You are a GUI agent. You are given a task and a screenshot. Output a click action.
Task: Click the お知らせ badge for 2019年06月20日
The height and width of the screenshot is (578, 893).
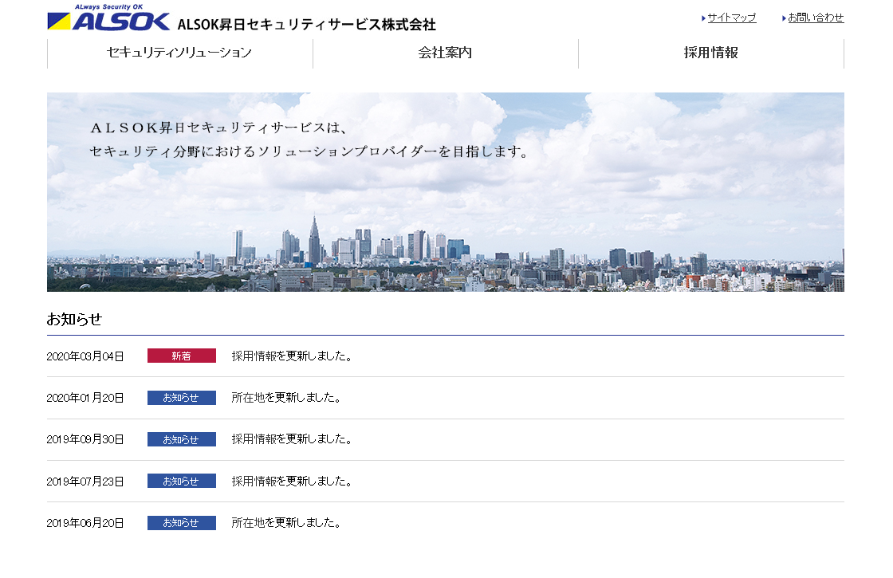[182, 523]
